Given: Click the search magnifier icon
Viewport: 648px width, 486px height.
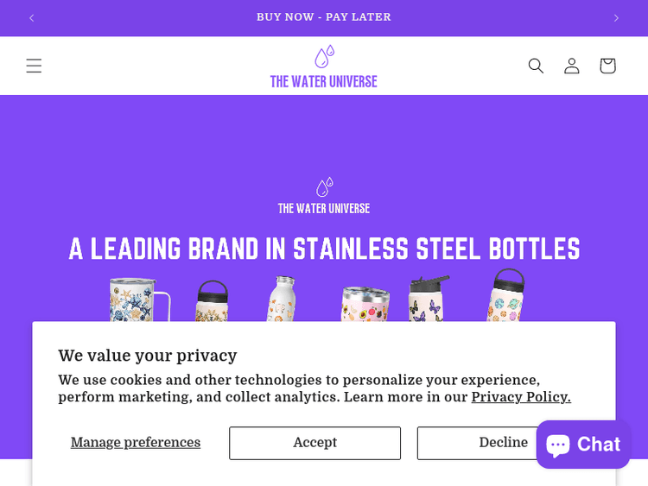Looking at the screenshot, I should (x=536, y=66).
